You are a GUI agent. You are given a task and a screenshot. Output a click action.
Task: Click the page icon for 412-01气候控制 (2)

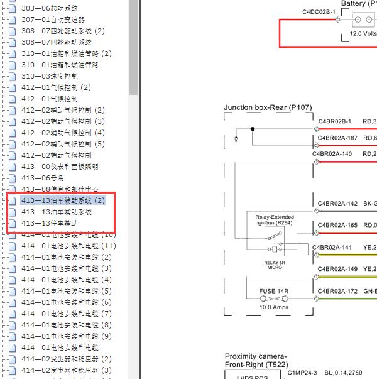(x=13, y=88)
